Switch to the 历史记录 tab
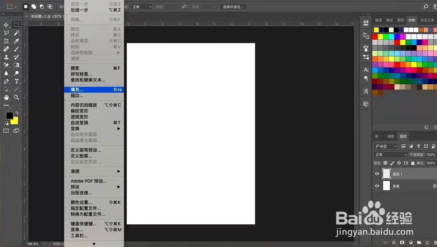Image resolution: width=437 pixels, height=247 pixels. (427, 20)
